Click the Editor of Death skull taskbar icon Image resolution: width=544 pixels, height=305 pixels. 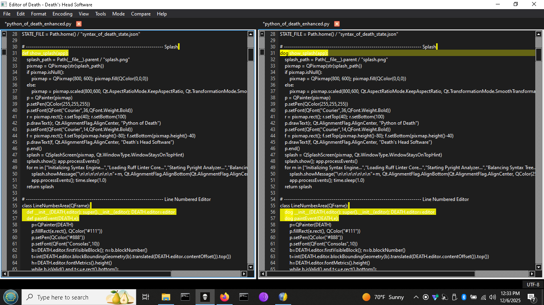[x=205, y=297]
